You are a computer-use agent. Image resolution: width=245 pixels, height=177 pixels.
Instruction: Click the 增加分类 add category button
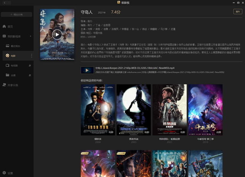[x=16, y=15]
